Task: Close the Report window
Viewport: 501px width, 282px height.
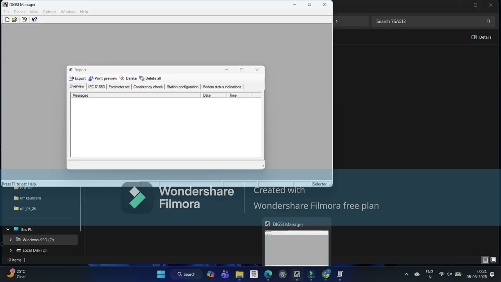Action: (x=257, y=70)
